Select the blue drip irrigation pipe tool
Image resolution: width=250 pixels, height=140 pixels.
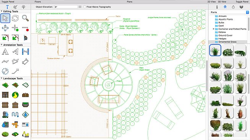(15, 114)
